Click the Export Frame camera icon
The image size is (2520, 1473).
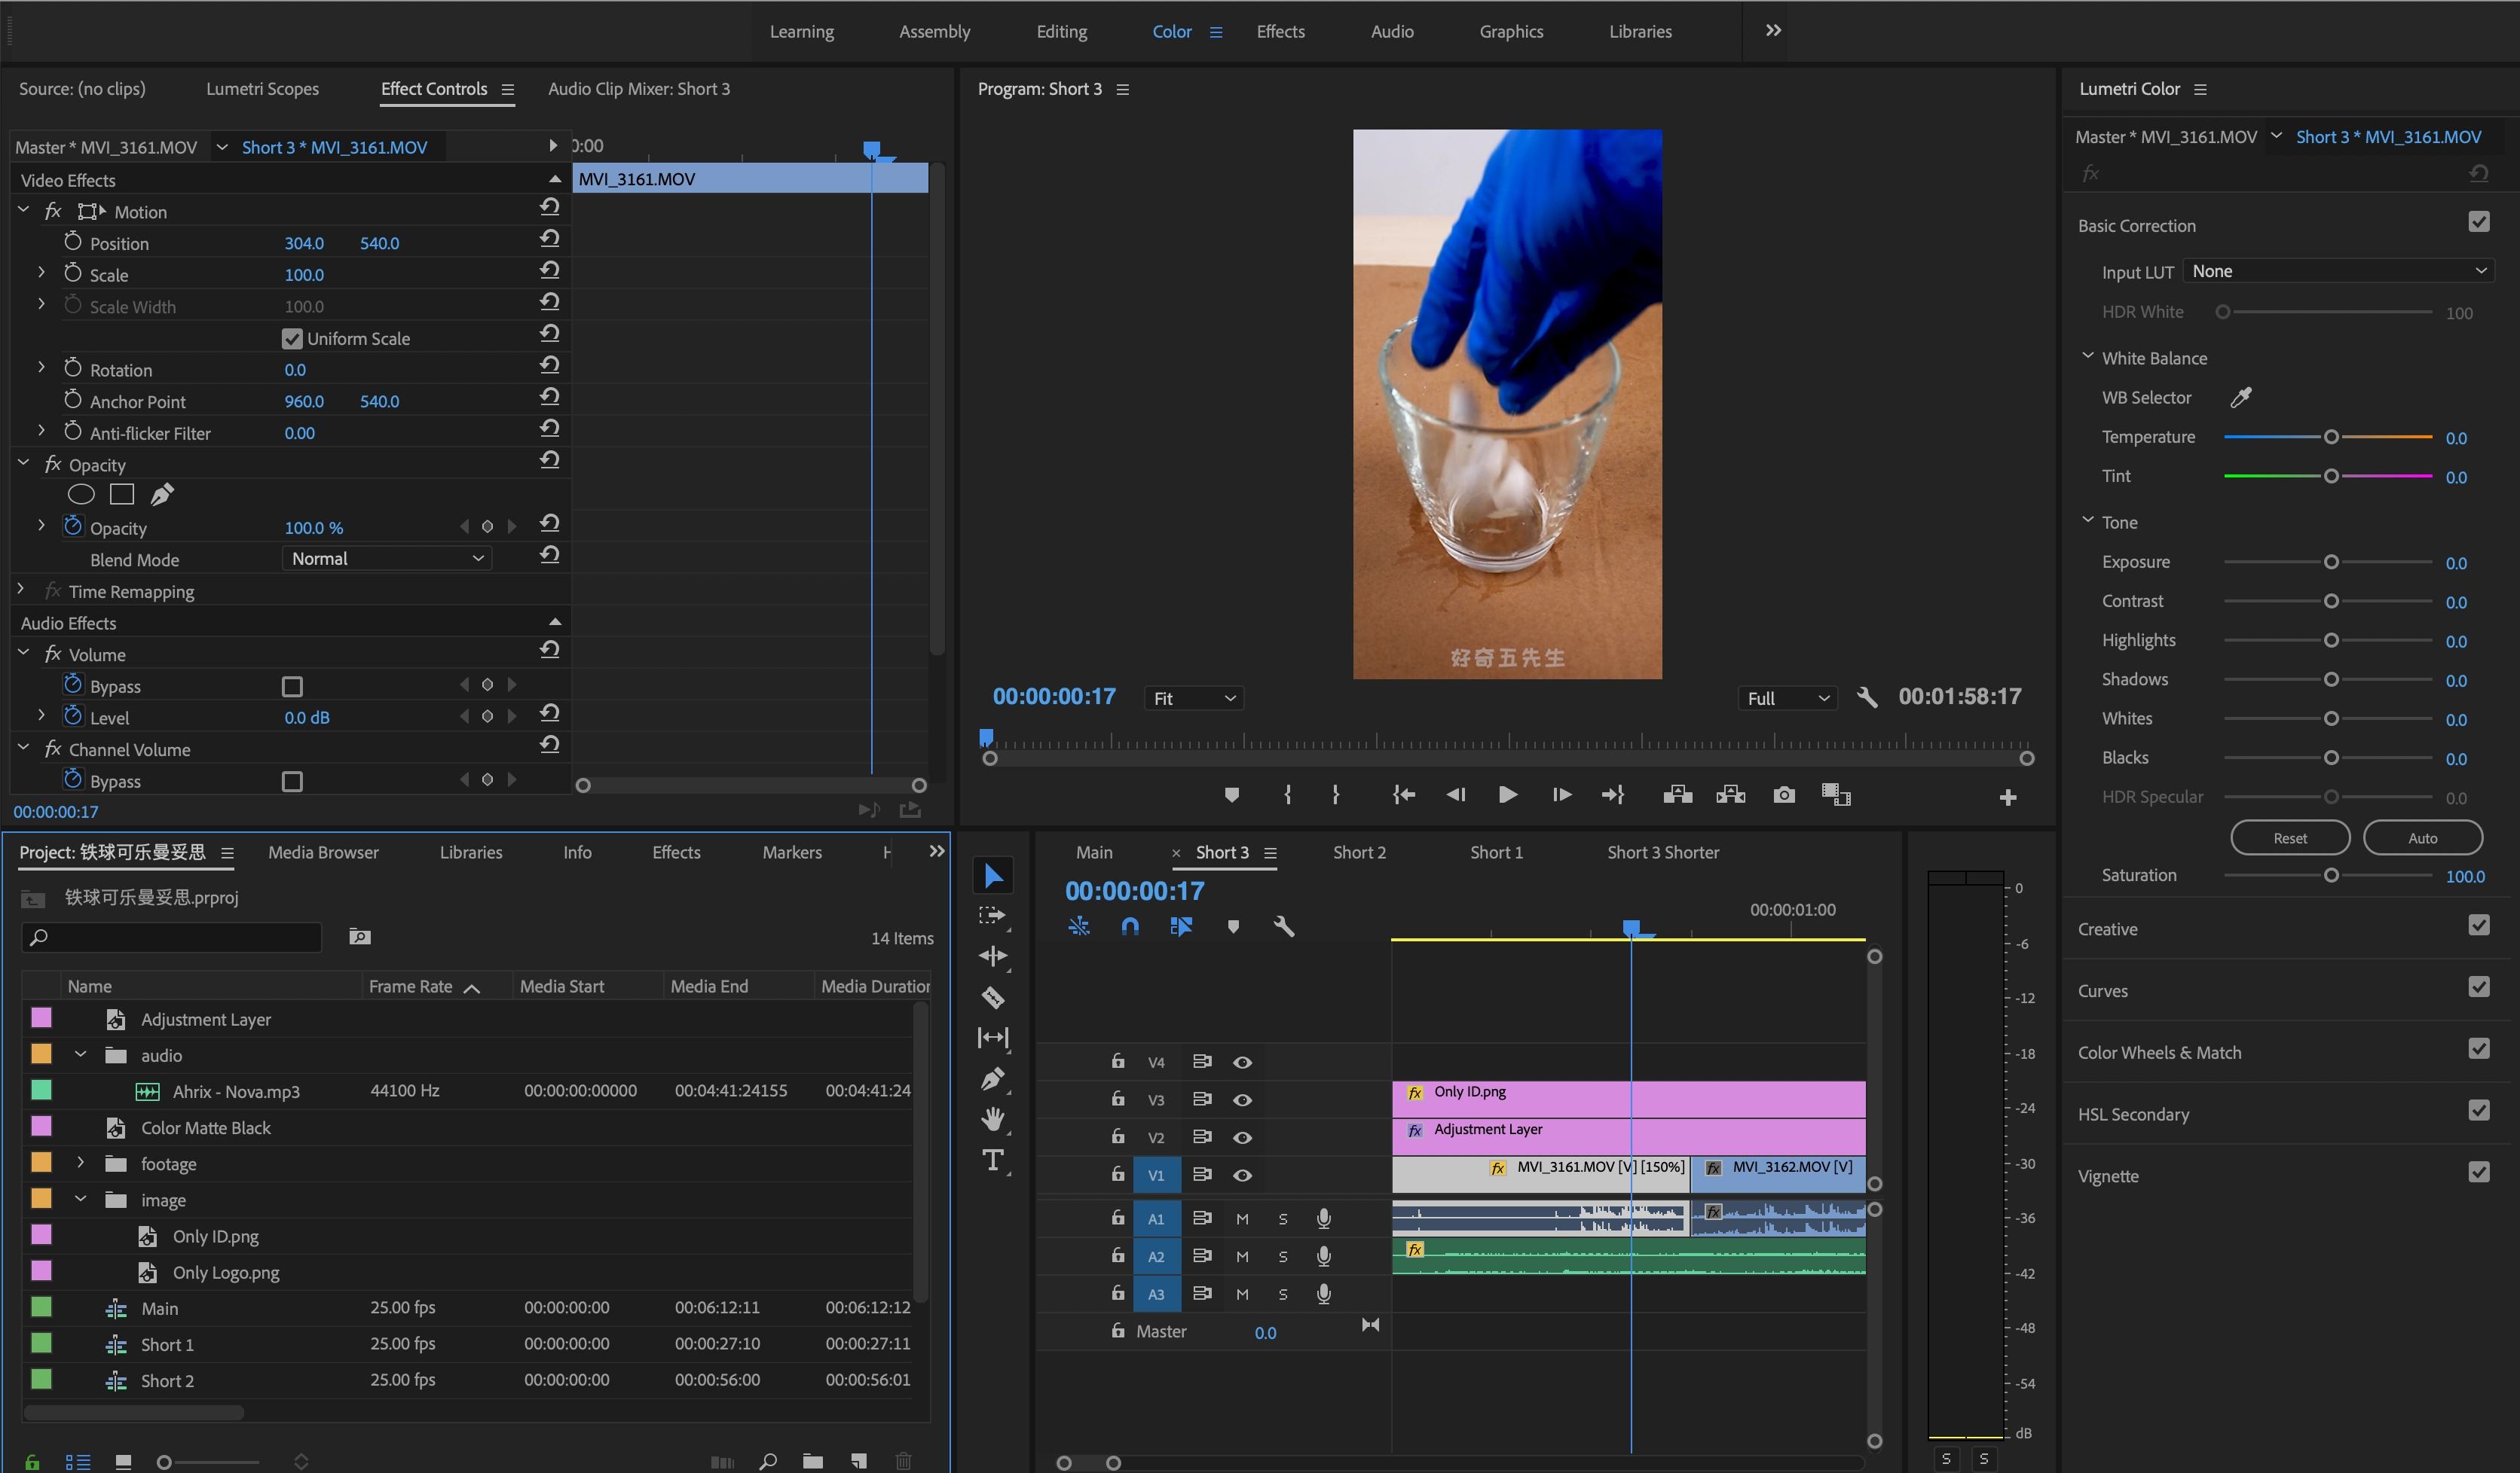pos(1784,794)
